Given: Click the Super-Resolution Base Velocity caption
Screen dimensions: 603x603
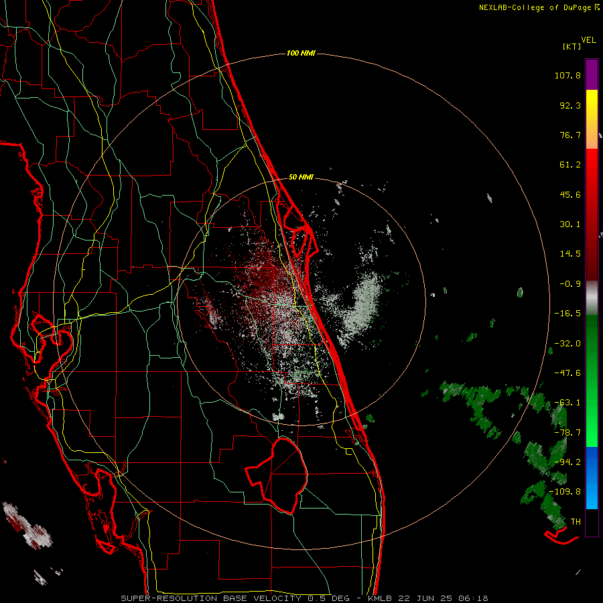Looking at the screenshot, I should tap(304, 598).
